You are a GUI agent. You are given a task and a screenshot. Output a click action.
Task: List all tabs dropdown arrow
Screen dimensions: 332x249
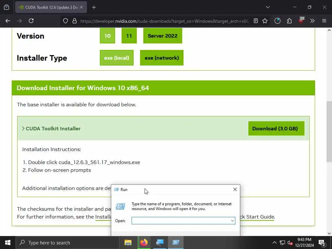click(x=267, y=7)
